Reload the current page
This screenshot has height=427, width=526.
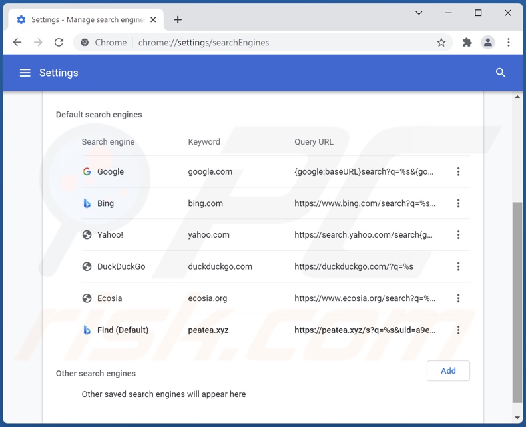point(59,43)
